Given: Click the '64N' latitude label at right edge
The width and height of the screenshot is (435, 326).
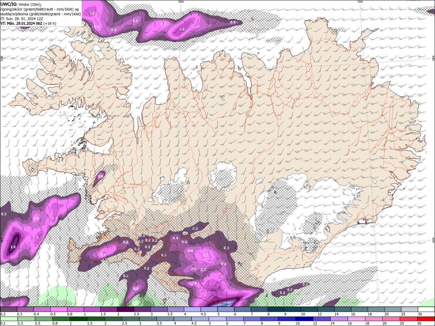Looking at the screenshot, I should (x=433, y=240).
